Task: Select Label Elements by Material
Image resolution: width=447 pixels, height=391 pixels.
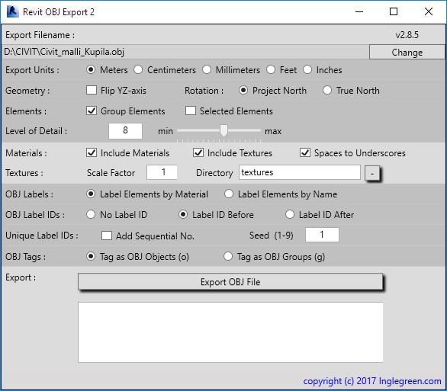Action: (x=91, y=194)
